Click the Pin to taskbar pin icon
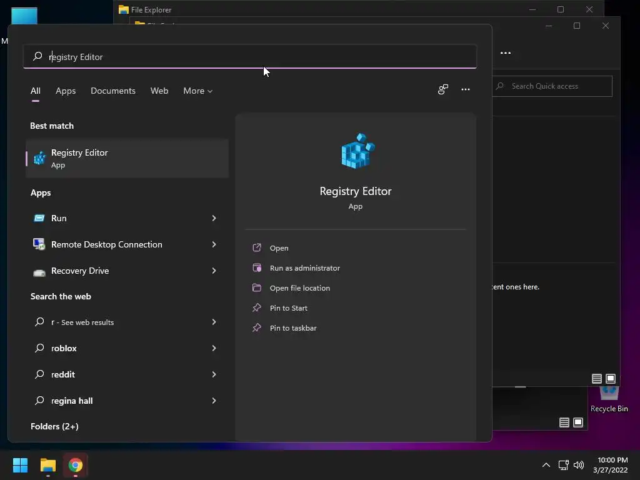The width and height of the screenshot is (640, 480). point(257,327)
